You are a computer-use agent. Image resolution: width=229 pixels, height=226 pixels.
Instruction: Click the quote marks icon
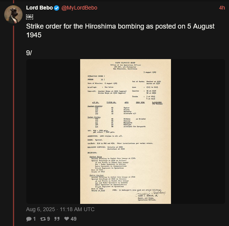click(57, 219)
